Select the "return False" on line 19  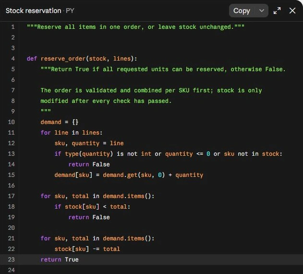point(89,217)
